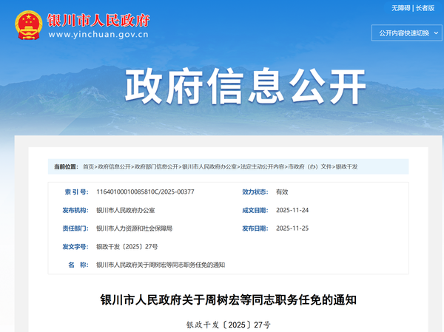The image size is (444, 332).
Task: Switch to 长者版 elderly version
Action: click(x=425, y=7)
